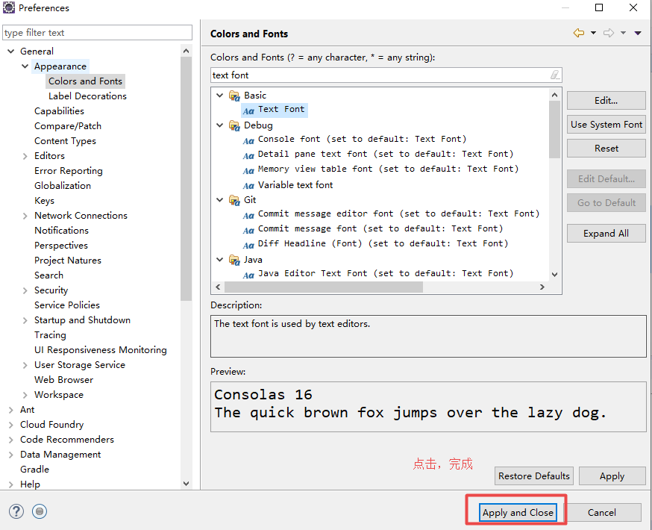Open the view menu triangle in header
The height and width of the screenshot is (530, 652).
click(x=637, y=33)
